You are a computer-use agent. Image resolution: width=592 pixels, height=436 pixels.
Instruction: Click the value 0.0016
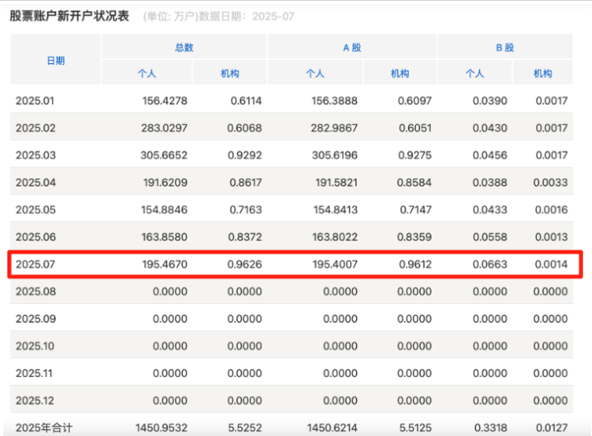tap(551, 209)
